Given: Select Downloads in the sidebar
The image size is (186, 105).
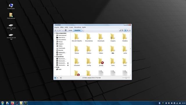Looking at the screenshot, I should 61,48.
